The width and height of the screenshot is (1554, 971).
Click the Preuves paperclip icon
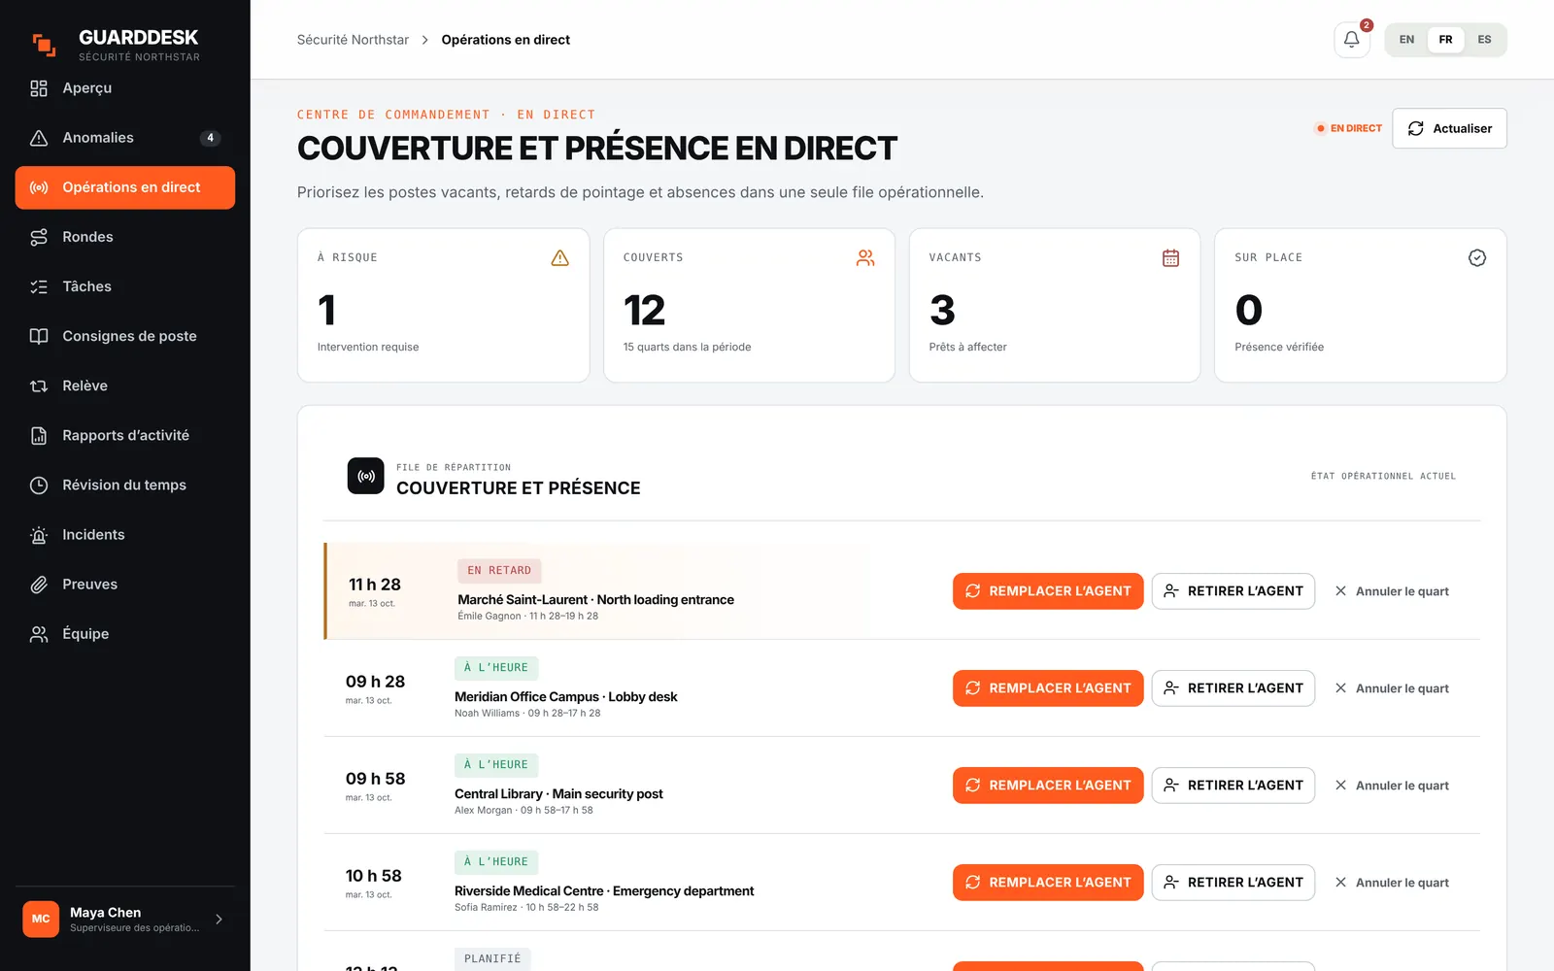(39, 585)
